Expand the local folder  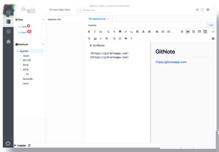pos(21,56)
